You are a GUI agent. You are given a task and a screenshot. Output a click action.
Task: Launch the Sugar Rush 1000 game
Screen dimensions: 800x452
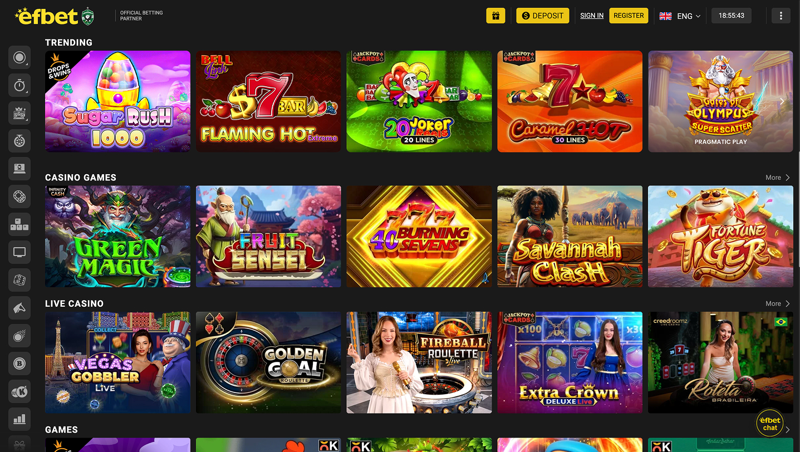pyautogui.click(x=117, y=102)
